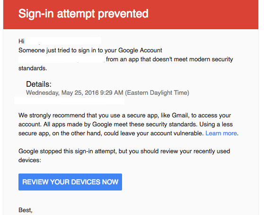Select the 'devices:' text above the button
The width and height of the screenshot is (264, 215).
pos(30,160)
